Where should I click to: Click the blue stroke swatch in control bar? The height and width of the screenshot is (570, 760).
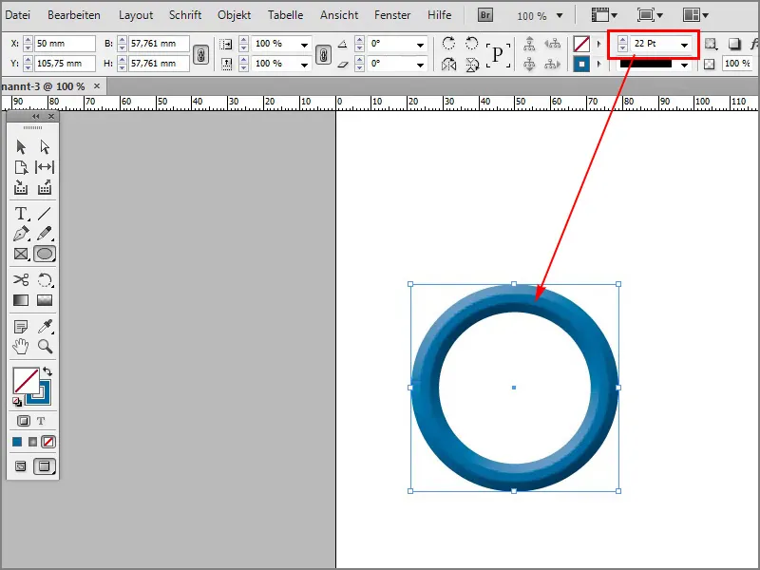[x=581, y=64]
